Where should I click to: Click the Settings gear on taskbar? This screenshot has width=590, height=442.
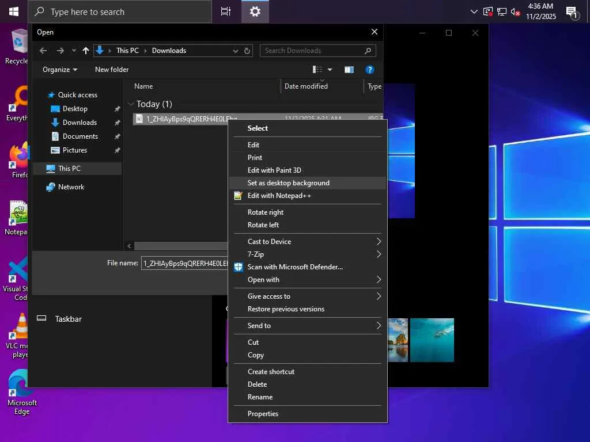point(255,12)
